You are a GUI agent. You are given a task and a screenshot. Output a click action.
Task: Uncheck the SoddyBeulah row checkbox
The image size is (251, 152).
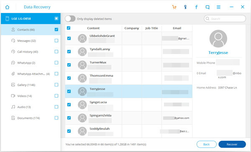coord(69,131)
